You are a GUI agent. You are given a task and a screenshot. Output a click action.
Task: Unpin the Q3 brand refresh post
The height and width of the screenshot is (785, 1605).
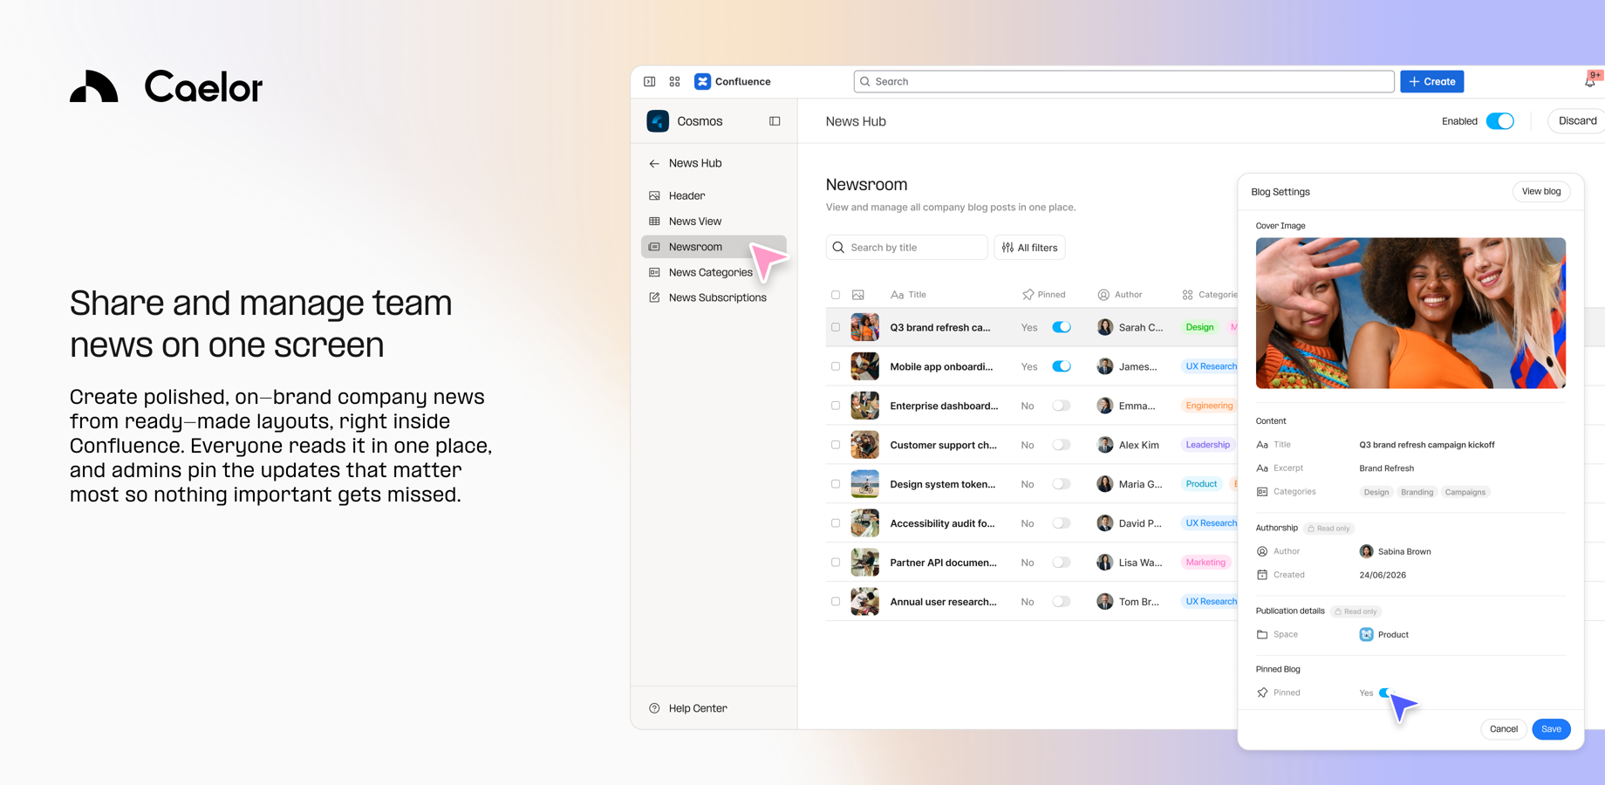coord(1062,327)
